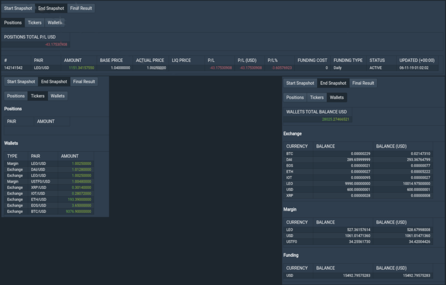This screenshot has height=285, width=446.
Task: Switch to Tickers tab in top panel
Action: coord(34,23)
